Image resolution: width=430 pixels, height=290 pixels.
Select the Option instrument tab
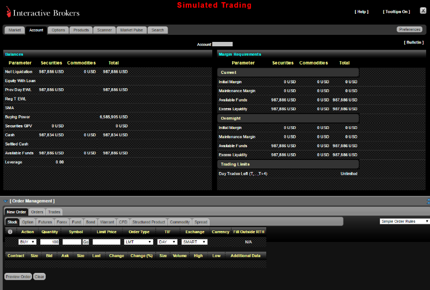pos(28,222)
